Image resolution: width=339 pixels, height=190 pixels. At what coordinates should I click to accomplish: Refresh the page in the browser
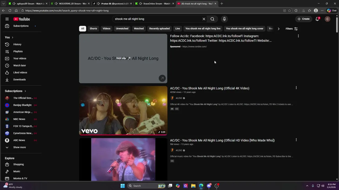(x=10, y=11)
